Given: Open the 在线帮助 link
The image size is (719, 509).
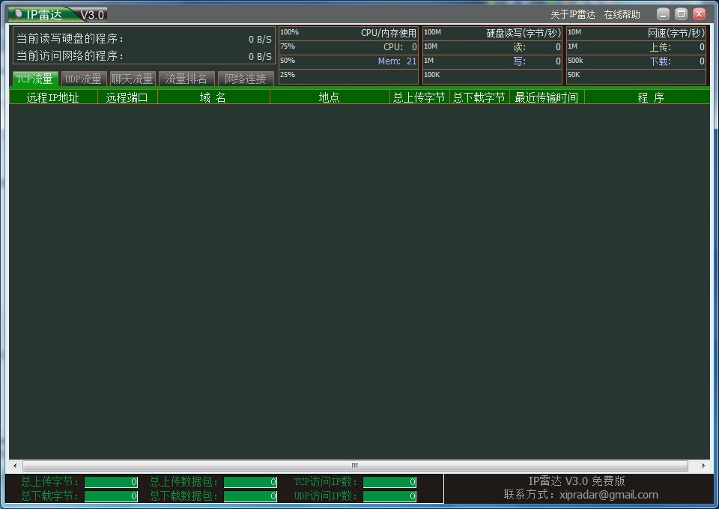Looking at the screenshot, I should click(x=622, y=15).
